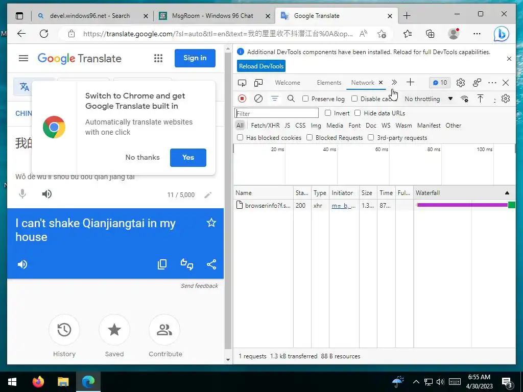Open the Google apps grid

(x=158, y=58)
